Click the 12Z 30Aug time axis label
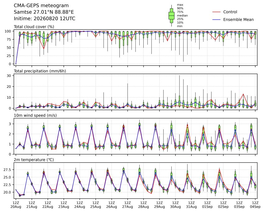 pyautogui.click(x=175, y=205)
